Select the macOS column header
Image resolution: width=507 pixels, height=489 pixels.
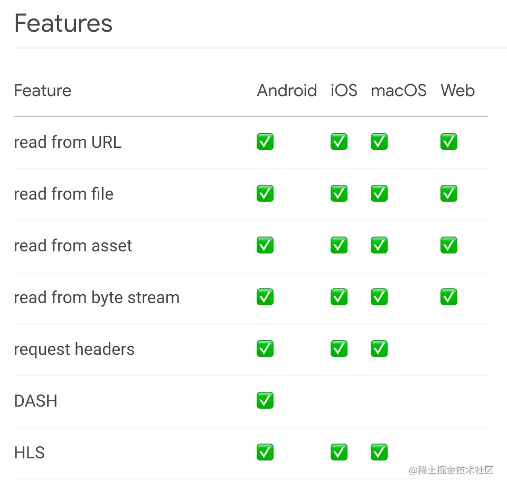398,90
